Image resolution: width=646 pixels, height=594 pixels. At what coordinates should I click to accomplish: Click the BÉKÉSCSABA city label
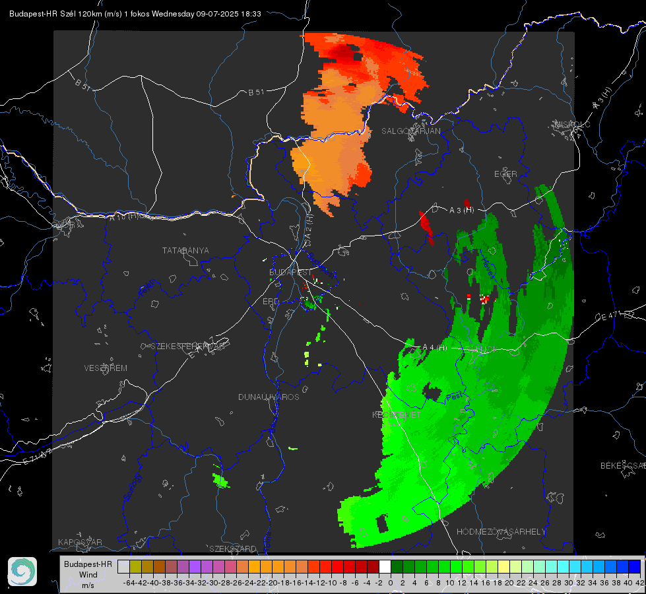(x=622, y=465)
